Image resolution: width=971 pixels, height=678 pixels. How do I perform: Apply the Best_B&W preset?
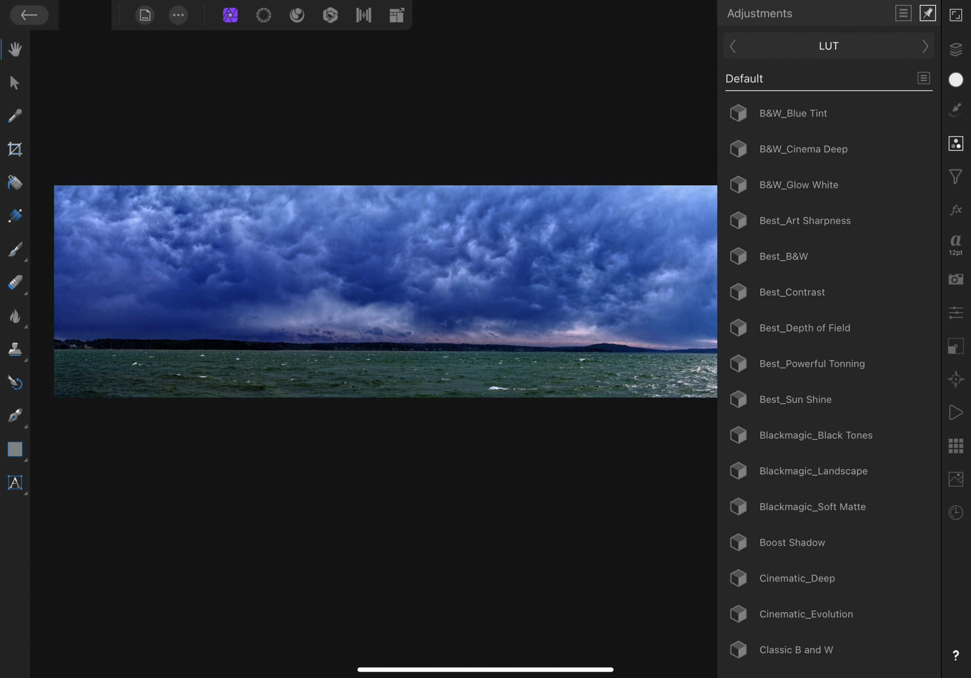pyautogui.click(x=828, y=256)
